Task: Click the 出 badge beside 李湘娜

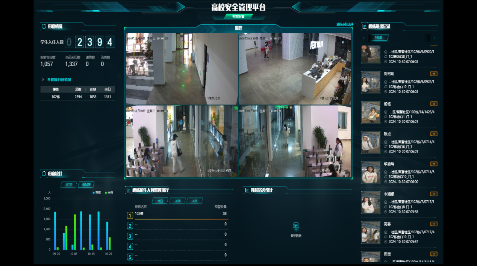Action: 434,194
